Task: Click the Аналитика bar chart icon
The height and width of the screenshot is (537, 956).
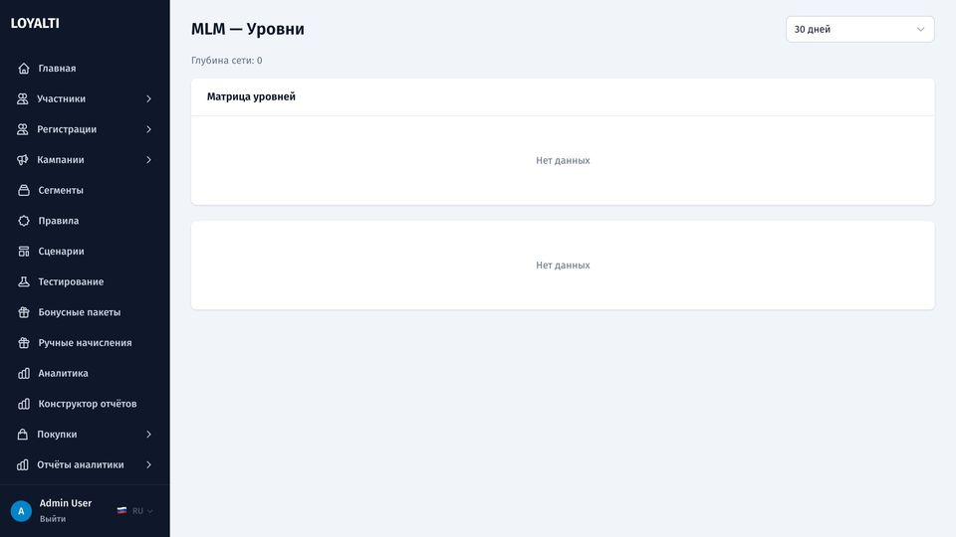Action: coord(24,373)
